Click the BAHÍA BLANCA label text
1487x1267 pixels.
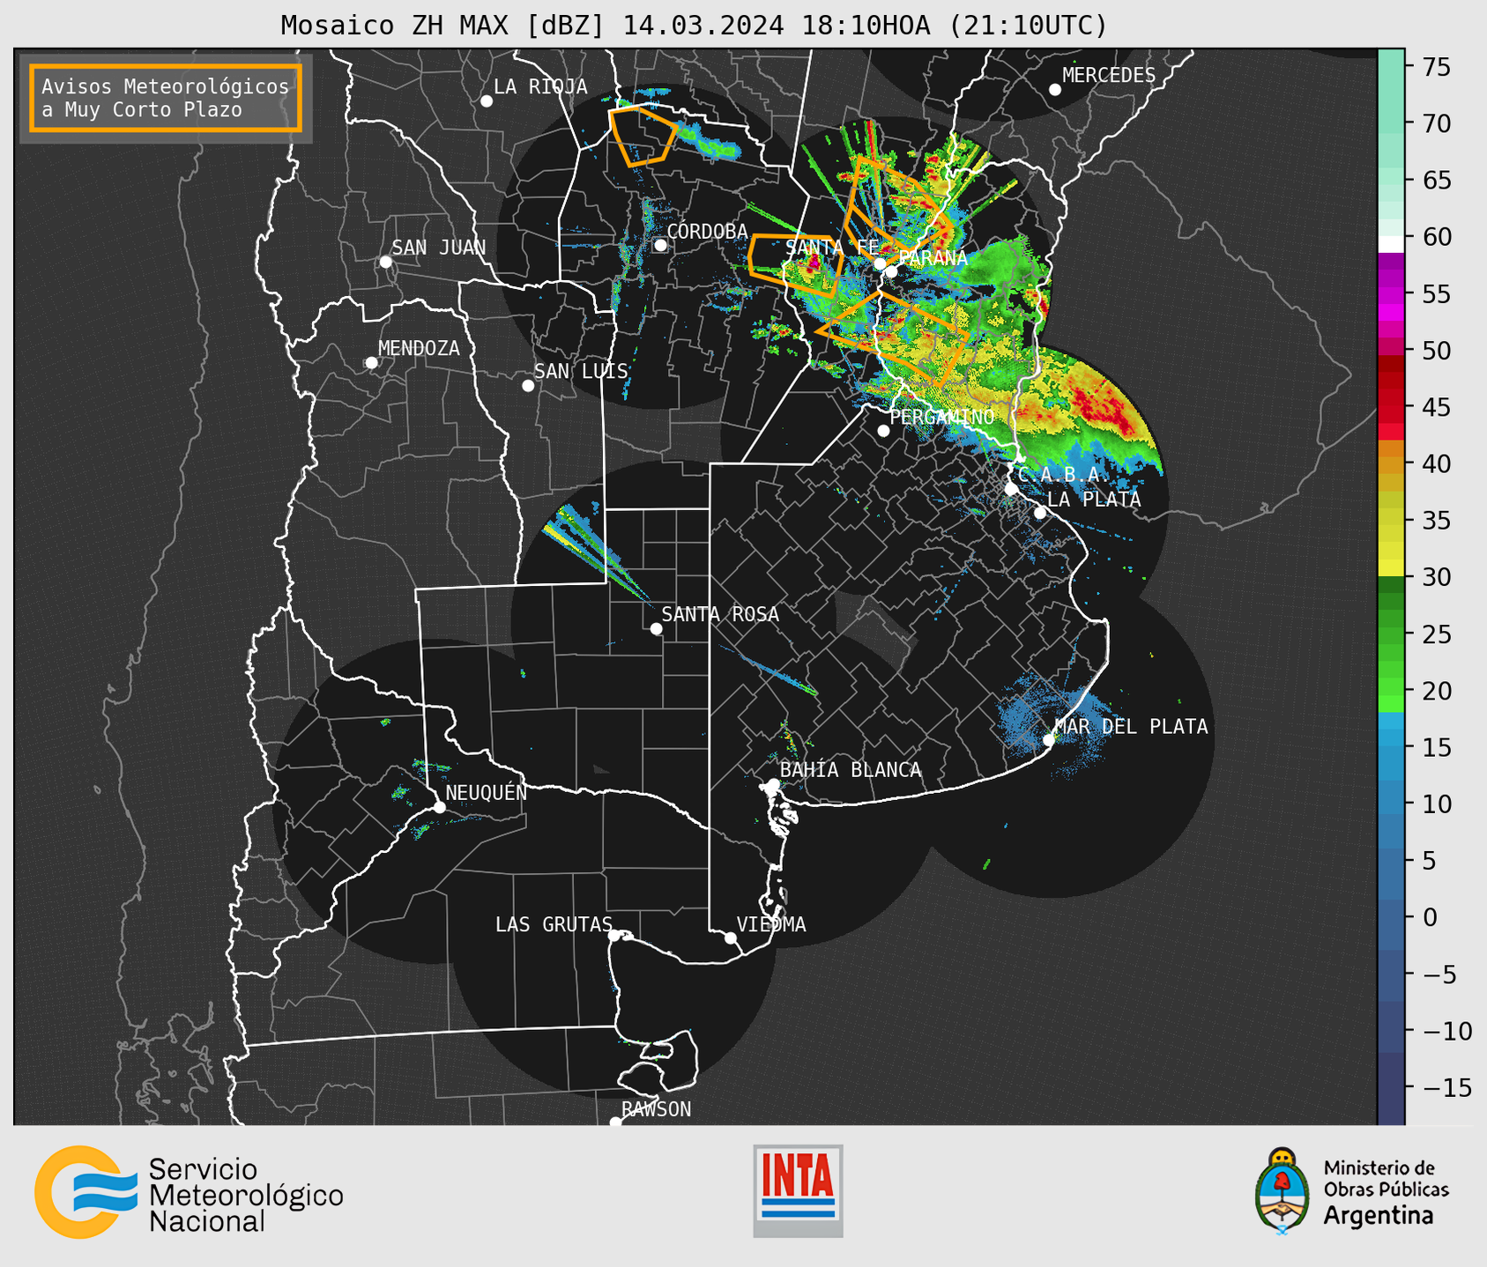pyautogui.click(x=851, y=769)
